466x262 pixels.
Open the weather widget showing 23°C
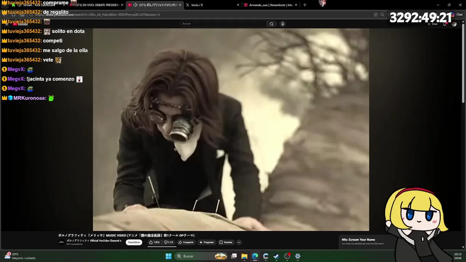20,256
